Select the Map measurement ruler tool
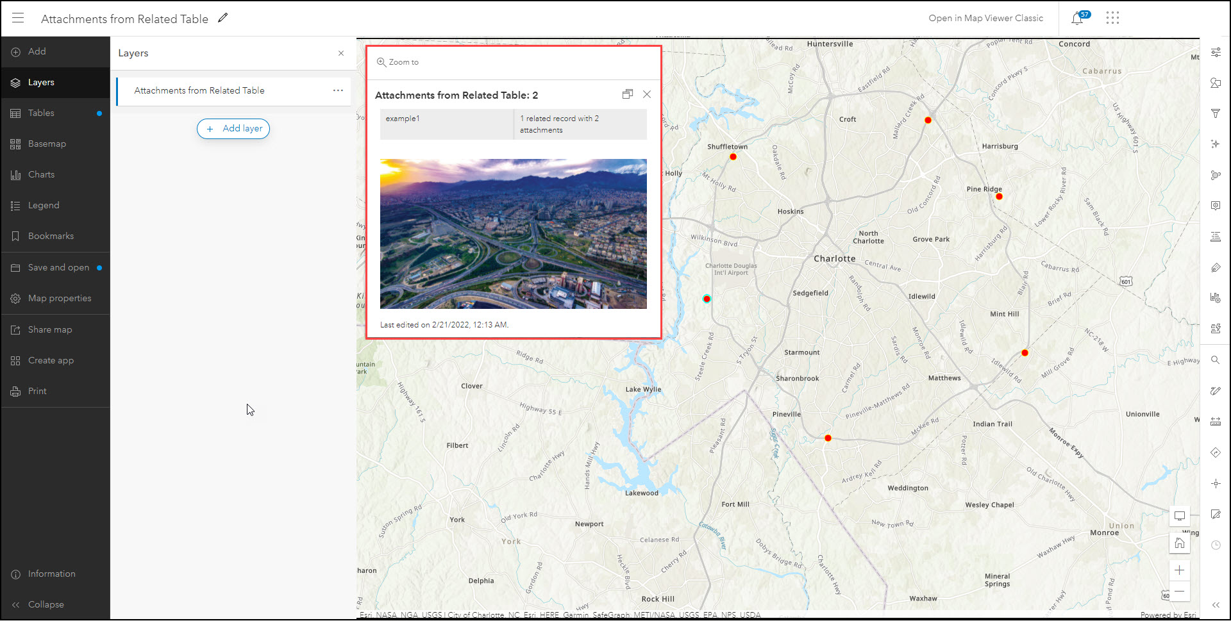The image size is (1231, 621). [1215, 422]
